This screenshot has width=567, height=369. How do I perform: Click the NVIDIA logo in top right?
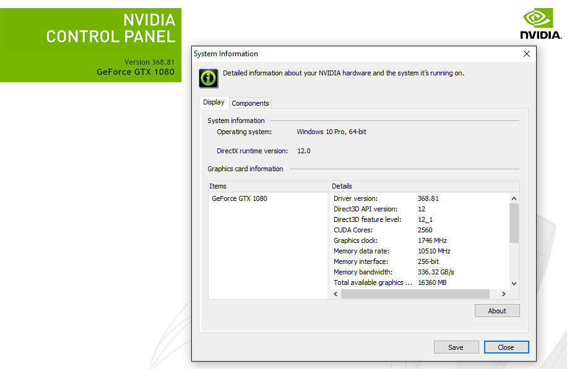(x=540, y=25)
